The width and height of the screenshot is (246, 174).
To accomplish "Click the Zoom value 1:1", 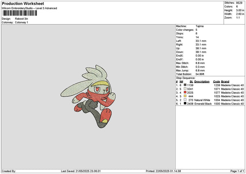I will [x=238, y=18].
